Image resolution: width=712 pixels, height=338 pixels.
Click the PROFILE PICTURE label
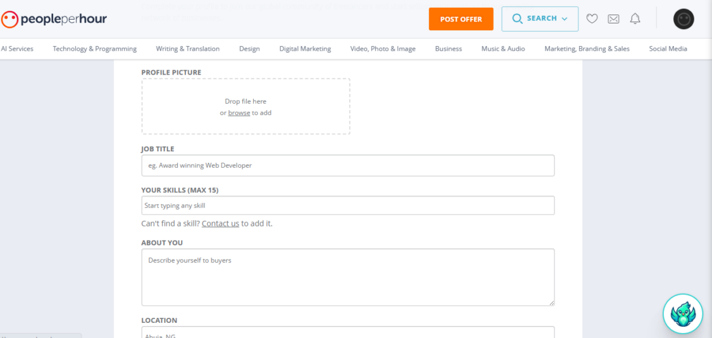171,72
